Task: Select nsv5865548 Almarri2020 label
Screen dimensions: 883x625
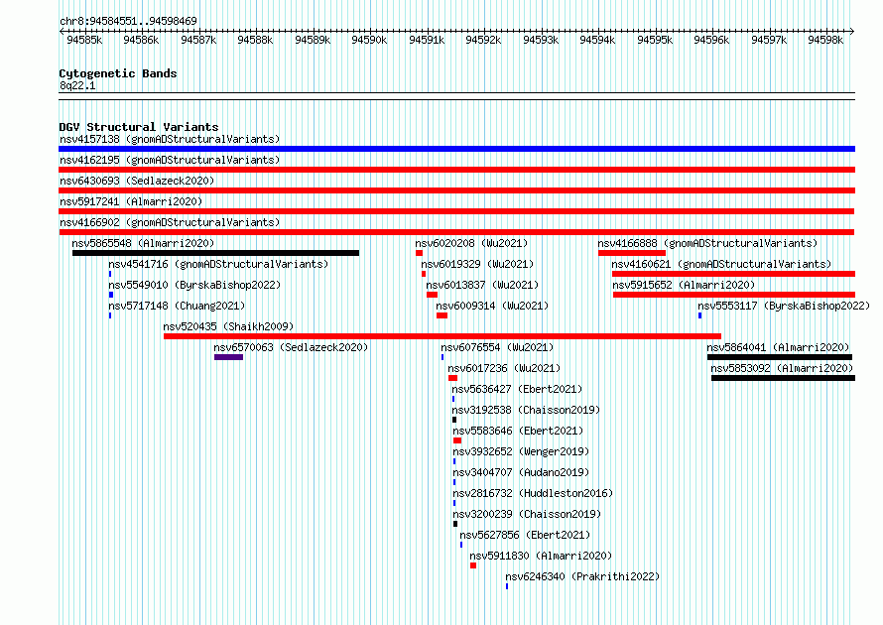Action: pos(143,243)
